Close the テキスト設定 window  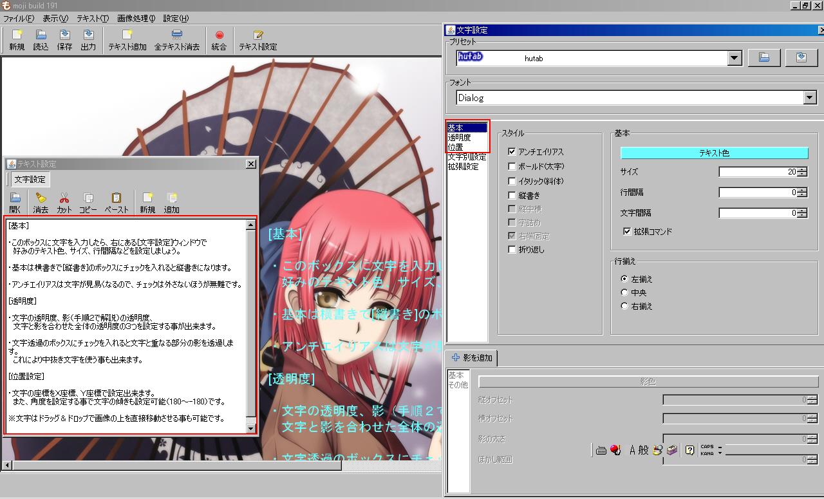point(250,164)
